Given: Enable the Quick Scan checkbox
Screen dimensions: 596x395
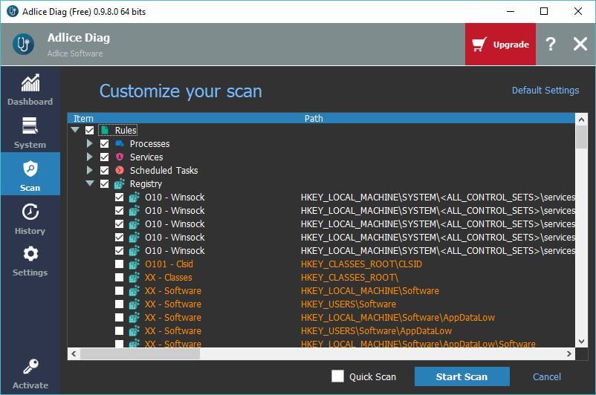Looking at the screenshot, I should click(337, 376).
